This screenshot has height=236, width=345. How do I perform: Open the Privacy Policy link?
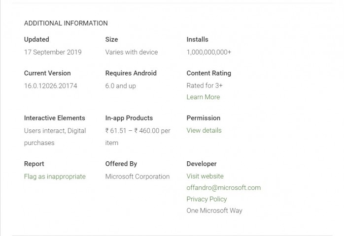tap(207, 199)
